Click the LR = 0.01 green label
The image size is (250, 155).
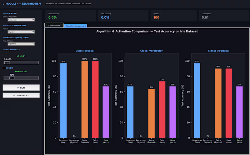coord(21,56)
